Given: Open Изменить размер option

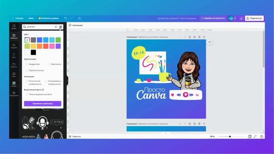Looking at the screenshot, I should pos(48,18).
